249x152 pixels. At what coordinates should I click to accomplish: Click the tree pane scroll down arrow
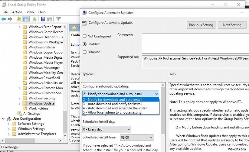click(65, 136)
